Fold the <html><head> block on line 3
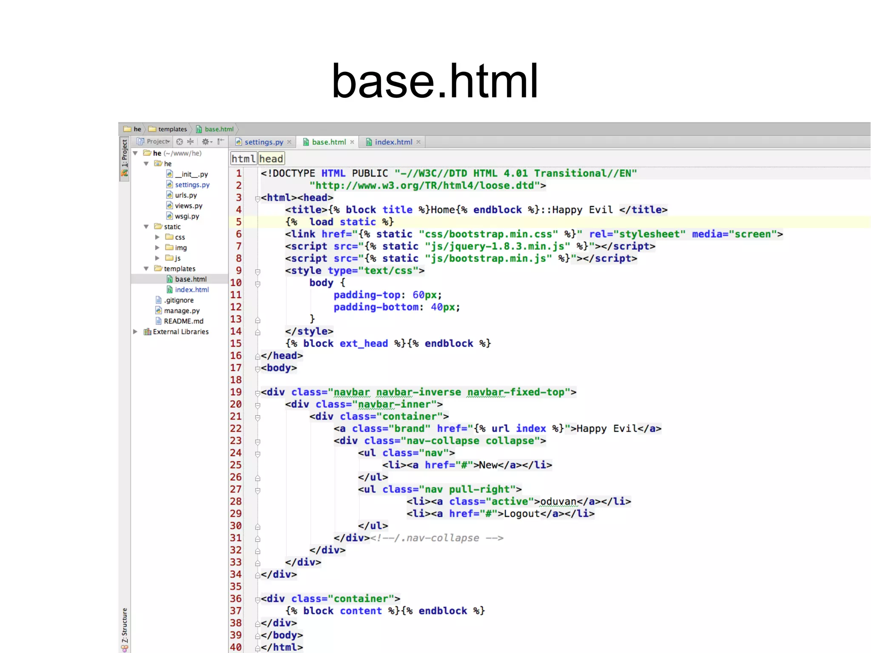 pyautogui.click(x=258, y=198)
